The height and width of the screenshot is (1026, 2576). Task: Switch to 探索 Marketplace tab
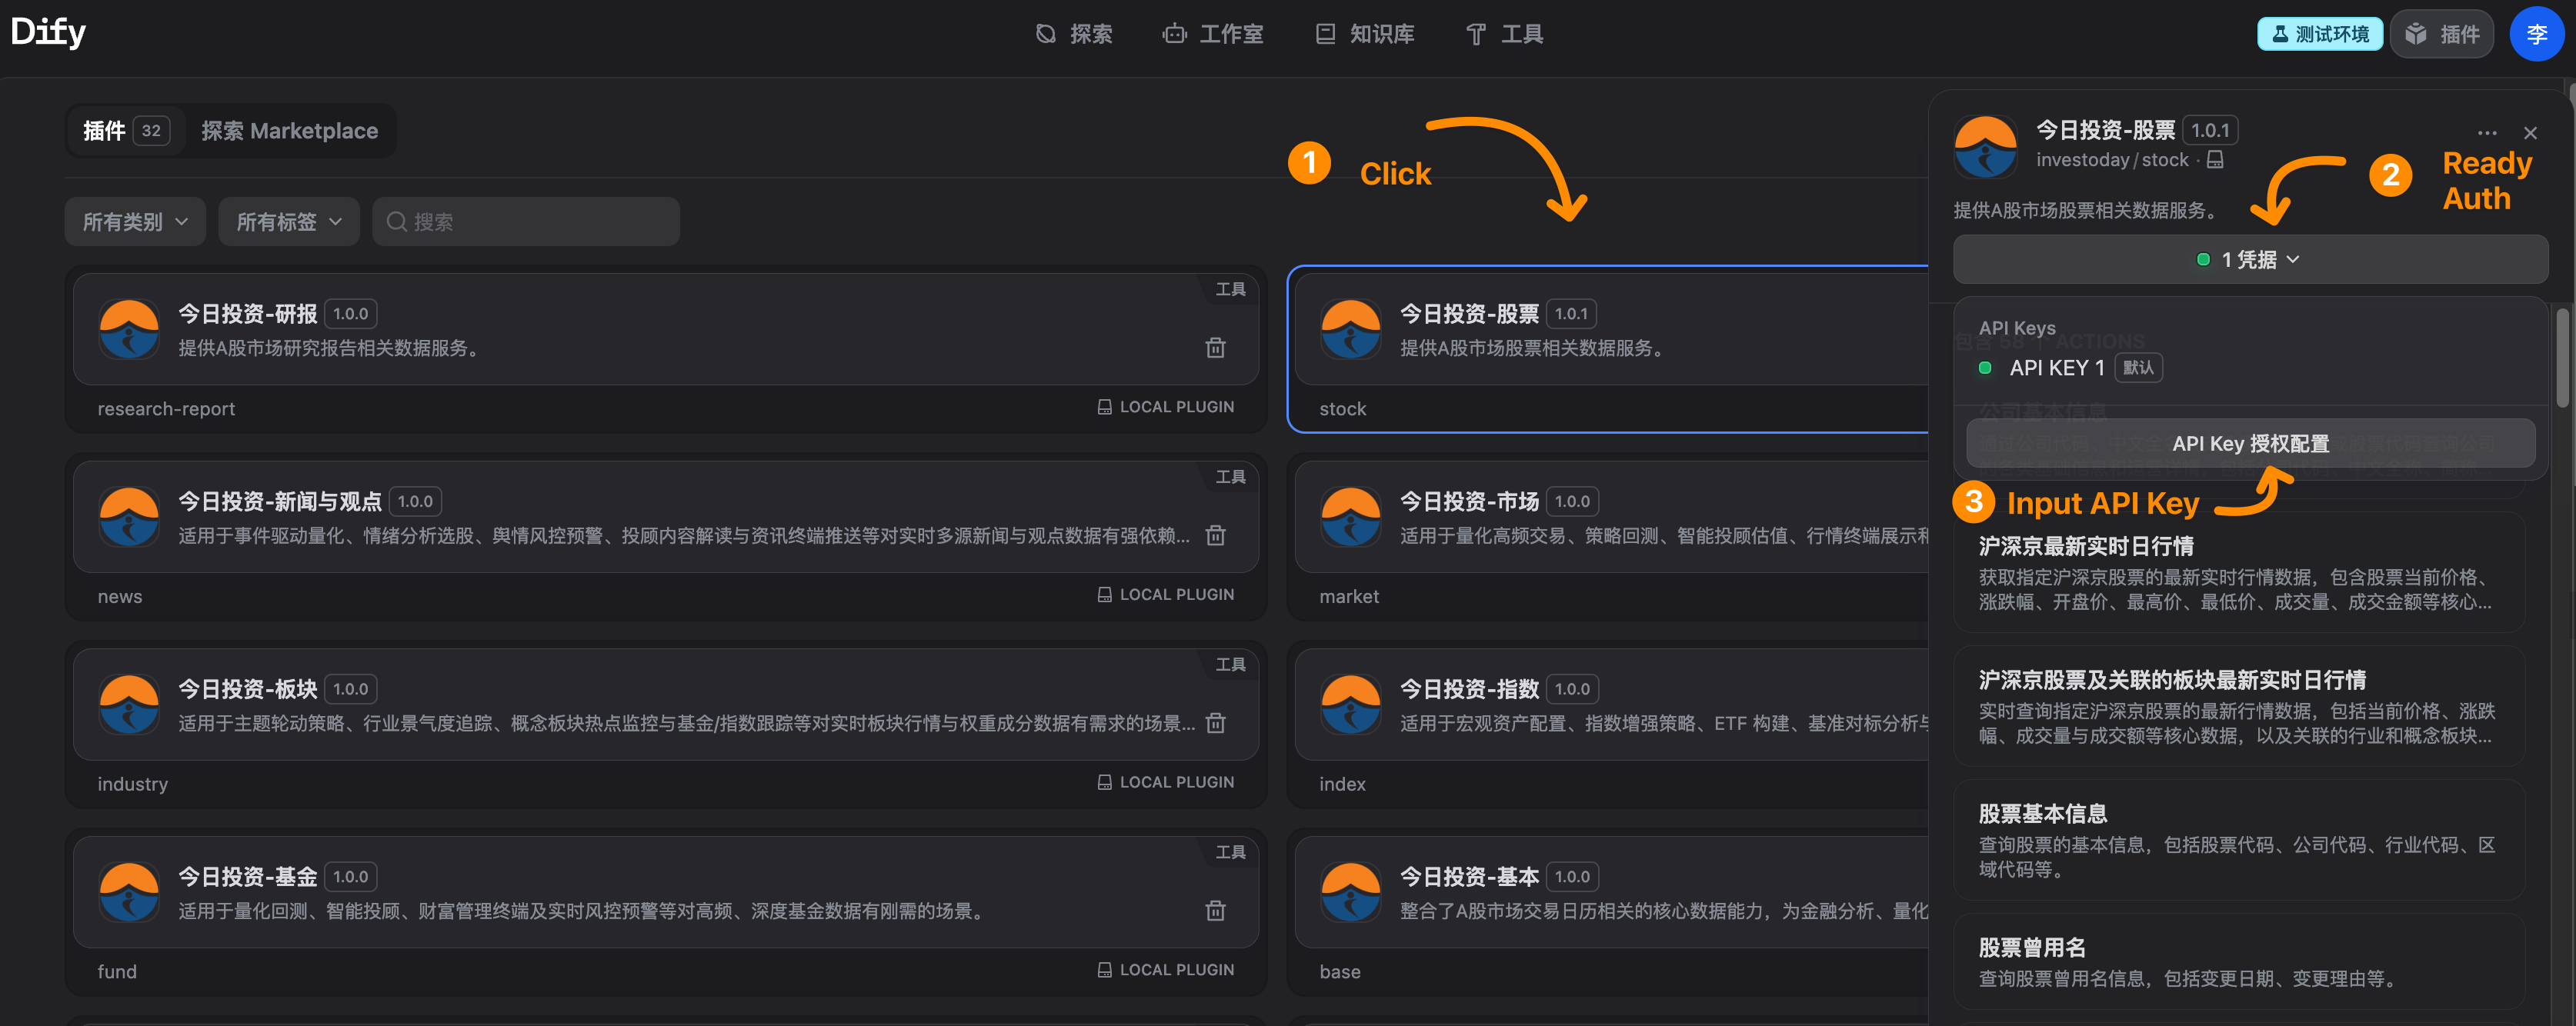click(289, 131)
